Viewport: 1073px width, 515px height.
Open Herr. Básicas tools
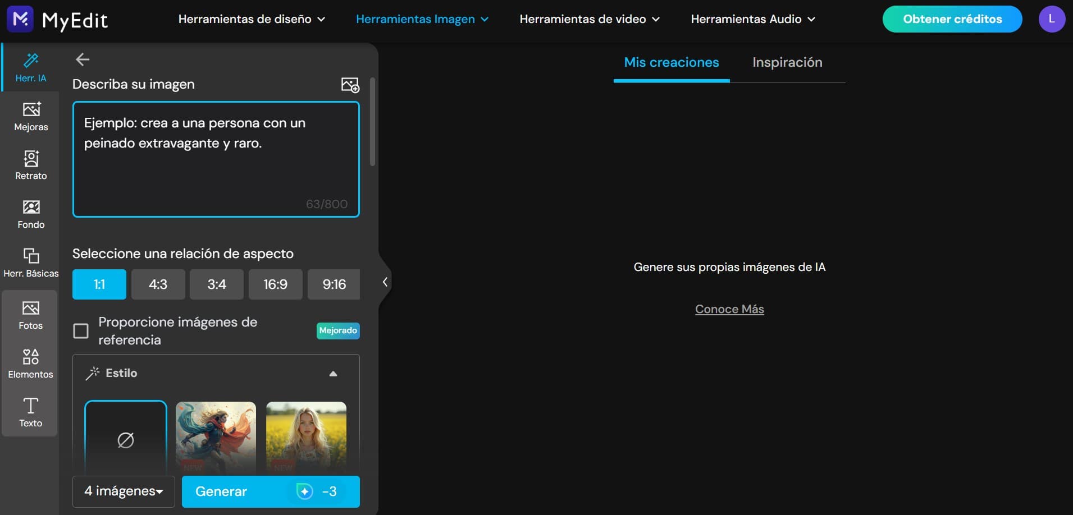[31, 263]
